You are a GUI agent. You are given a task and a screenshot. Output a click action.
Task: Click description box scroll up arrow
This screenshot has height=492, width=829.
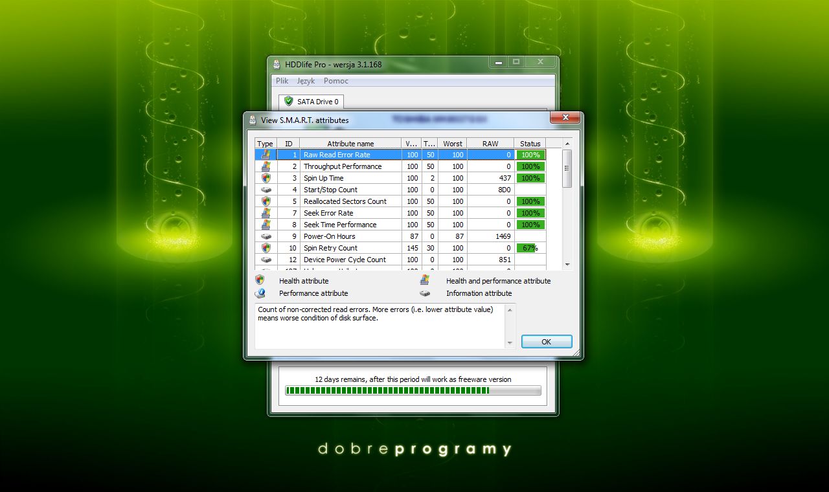[x=510, y=310]
